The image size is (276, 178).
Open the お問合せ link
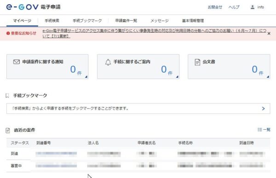click(x=215, y=7)
